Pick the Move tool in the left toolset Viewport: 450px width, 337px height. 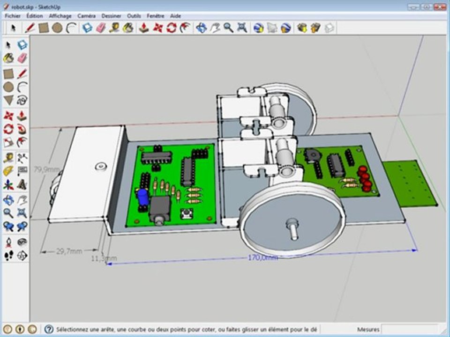tap(8, 116)
